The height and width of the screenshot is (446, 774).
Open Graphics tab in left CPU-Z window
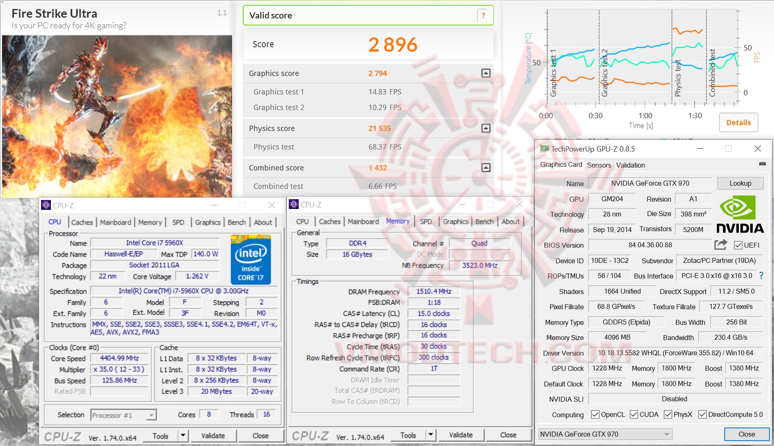(x=207, y=222)
